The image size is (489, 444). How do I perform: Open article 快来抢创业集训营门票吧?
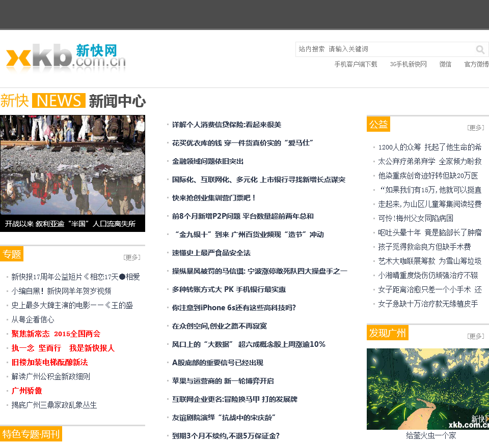pyautogui.click(x=214, y=198)
